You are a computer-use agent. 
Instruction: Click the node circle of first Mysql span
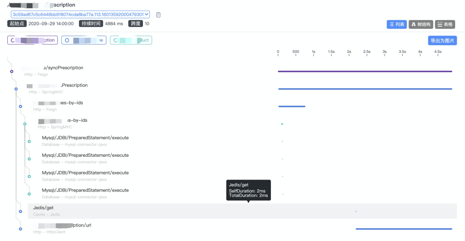[x=29, y=141]
